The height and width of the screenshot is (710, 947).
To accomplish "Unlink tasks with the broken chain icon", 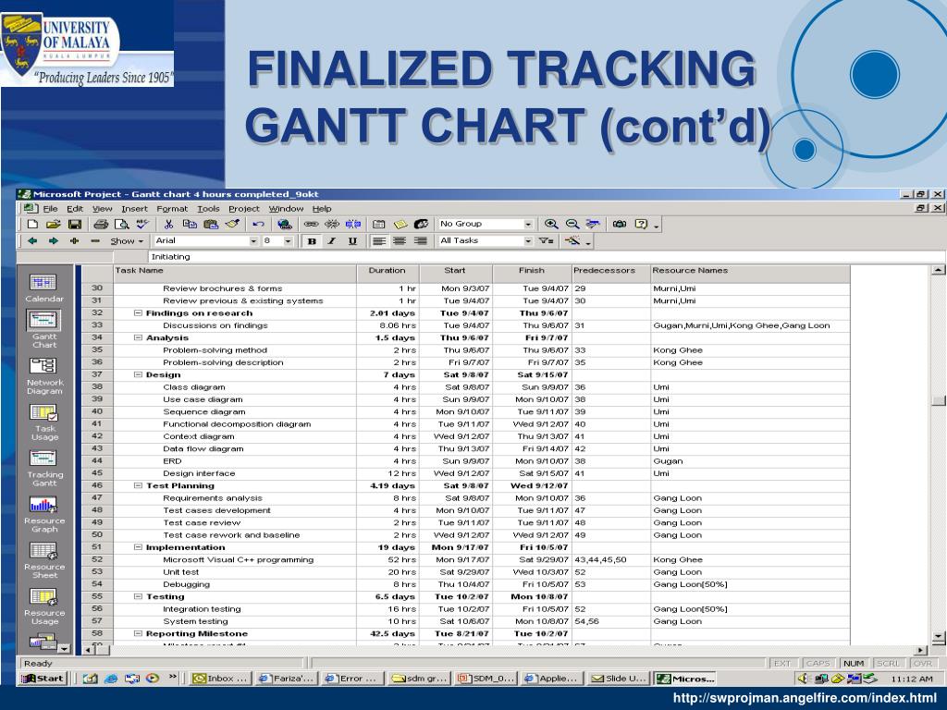I will pyautogui.click(x=332, y=224).
